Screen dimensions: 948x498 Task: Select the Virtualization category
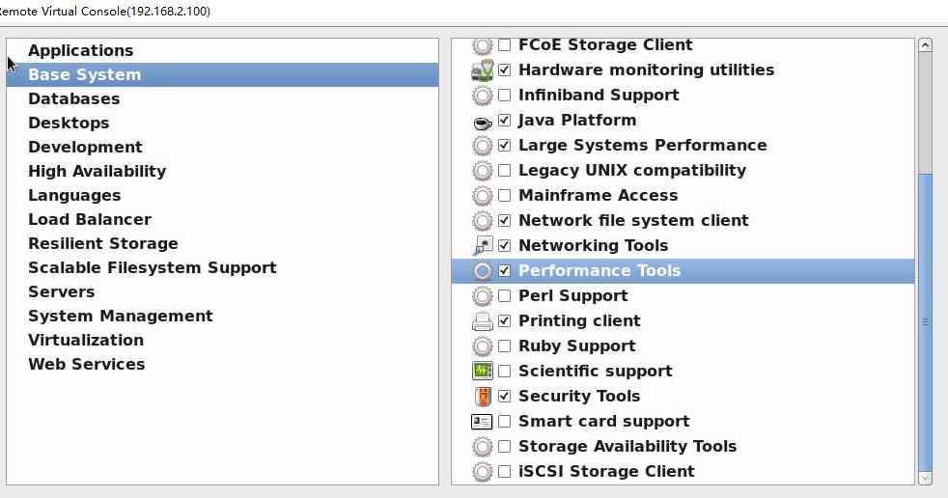click(x=85, y=340)
